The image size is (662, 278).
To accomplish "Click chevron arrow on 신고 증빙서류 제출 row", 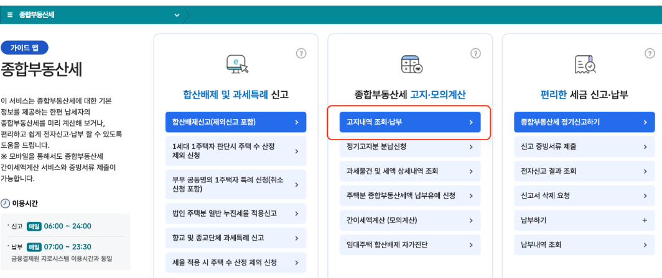I will (x=645, y=146).
